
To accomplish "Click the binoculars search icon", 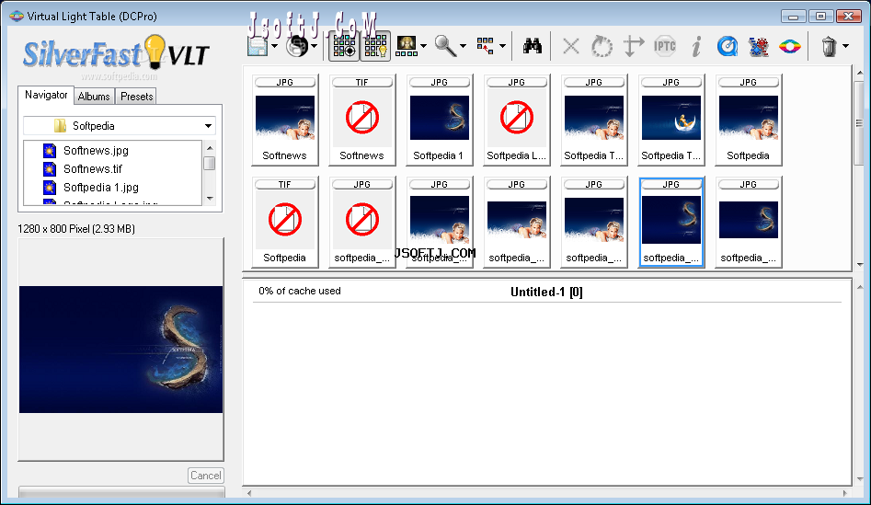I will click(533, 46).
